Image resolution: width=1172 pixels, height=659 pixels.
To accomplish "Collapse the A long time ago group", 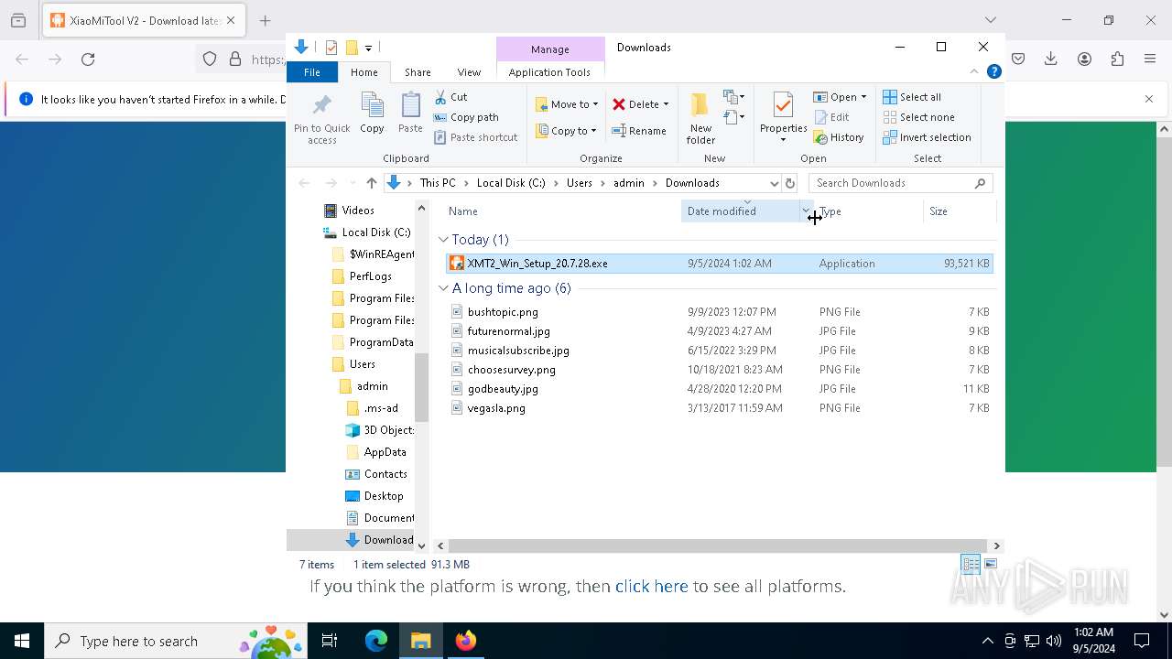I will pos(443,288).
